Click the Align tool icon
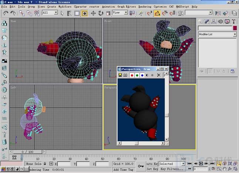This screenshot has height=173, width=239. pos(225,13)
